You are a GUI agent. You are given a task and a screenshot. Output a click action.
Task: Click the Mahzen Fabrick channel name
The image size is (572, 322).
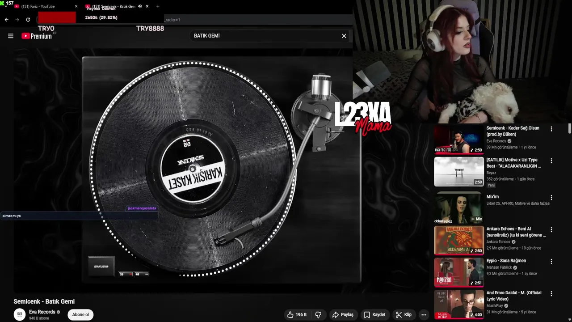499,267
